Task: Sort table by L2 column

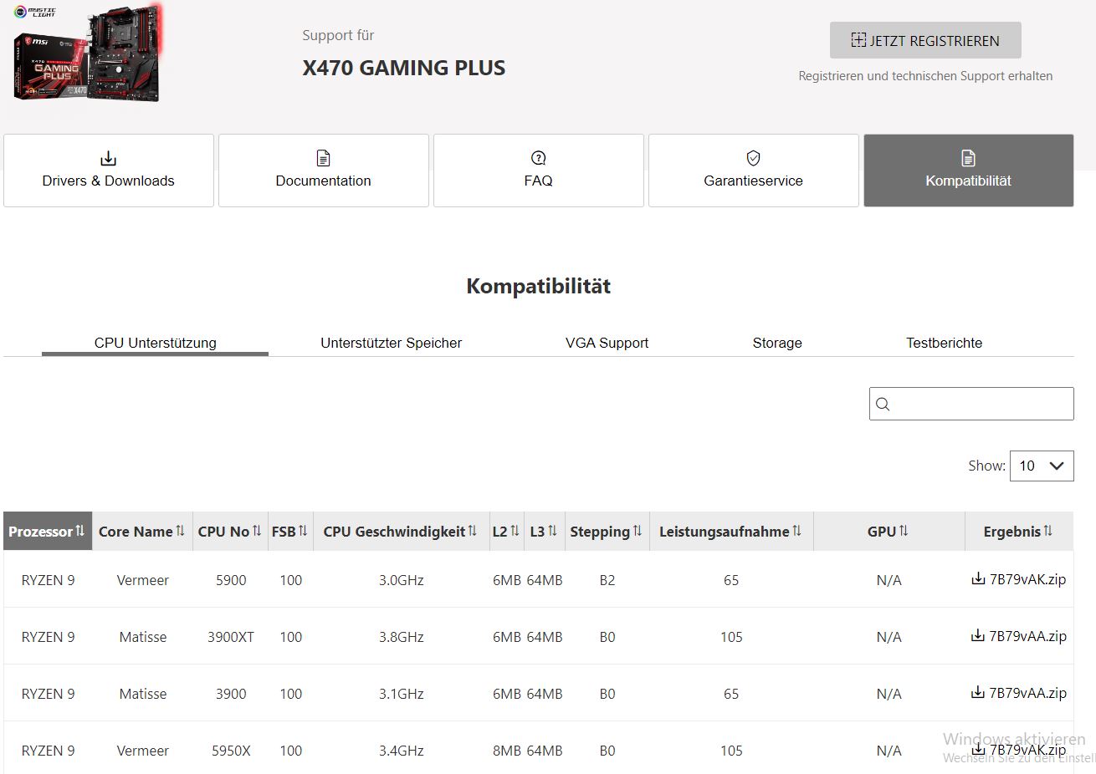Action: tap(506, 531)
